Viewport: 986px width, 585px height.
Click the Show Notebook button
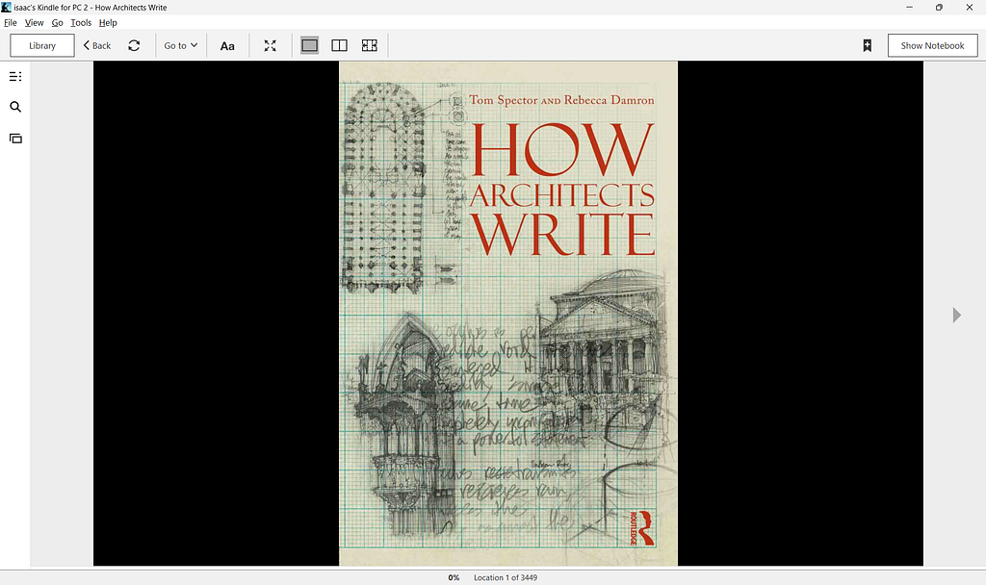[932, 46]
